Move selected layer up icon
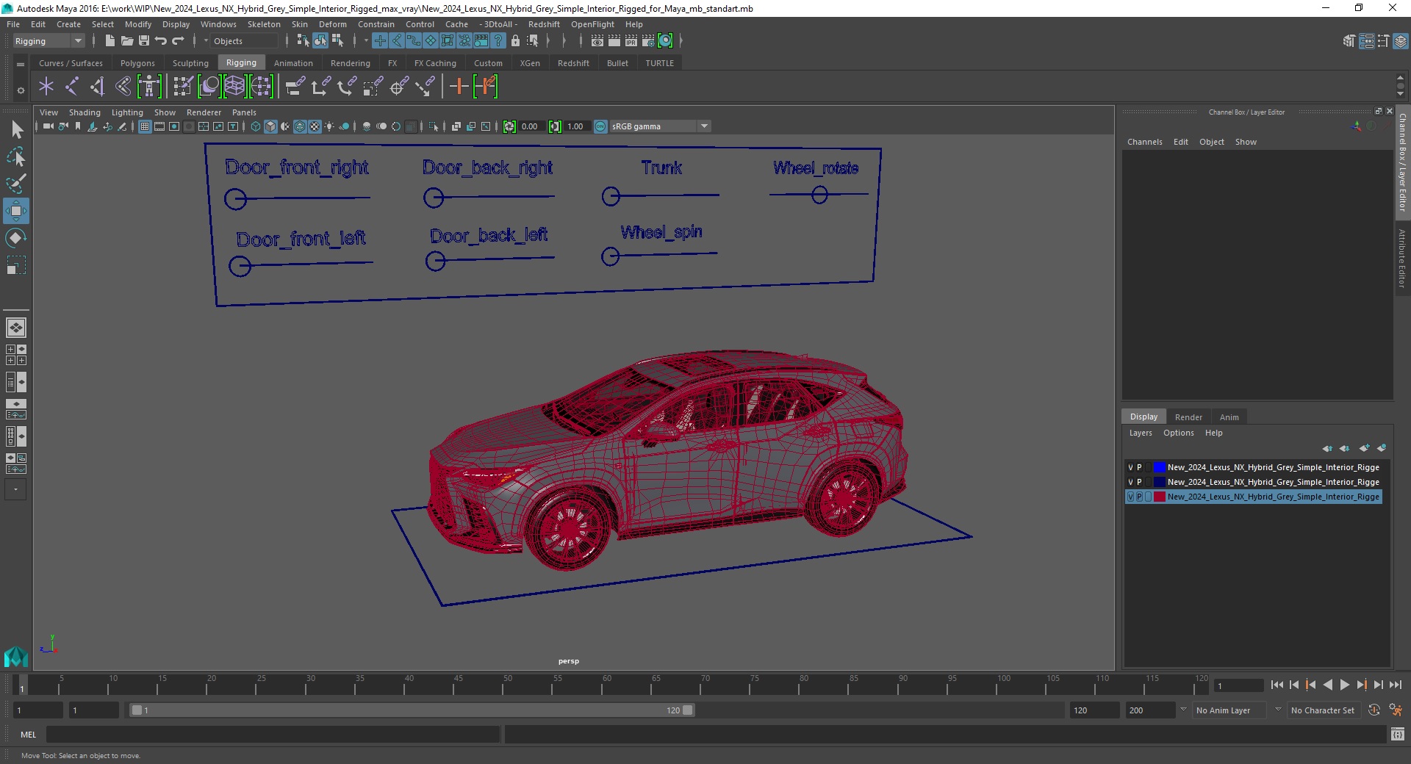1411x764 pixels. (x=1327, y=448)
